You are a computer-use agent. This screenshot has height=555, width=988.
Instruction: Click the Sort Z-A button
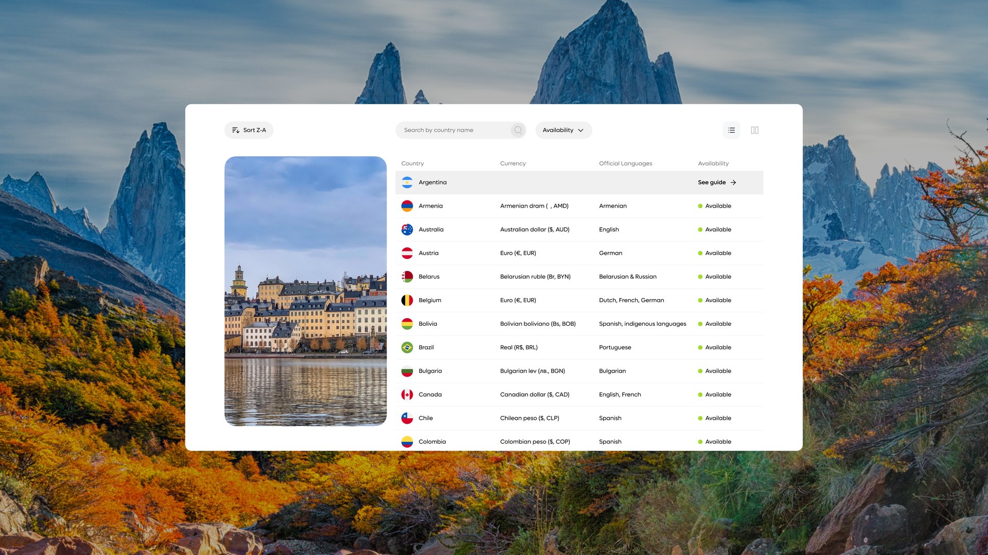[x=249, y=130]
